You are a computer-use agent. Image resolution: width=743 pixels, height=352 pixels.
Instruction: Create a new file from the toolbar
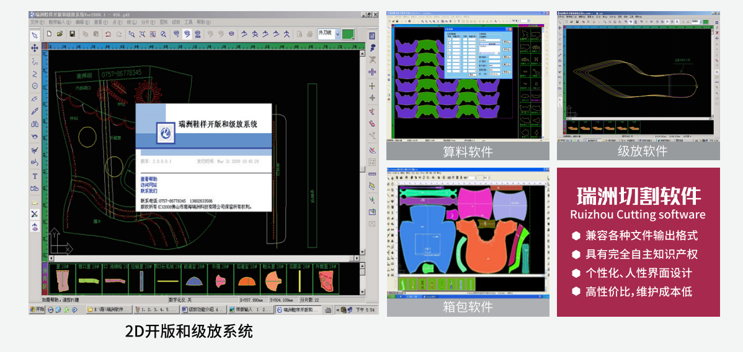point(49,34)
